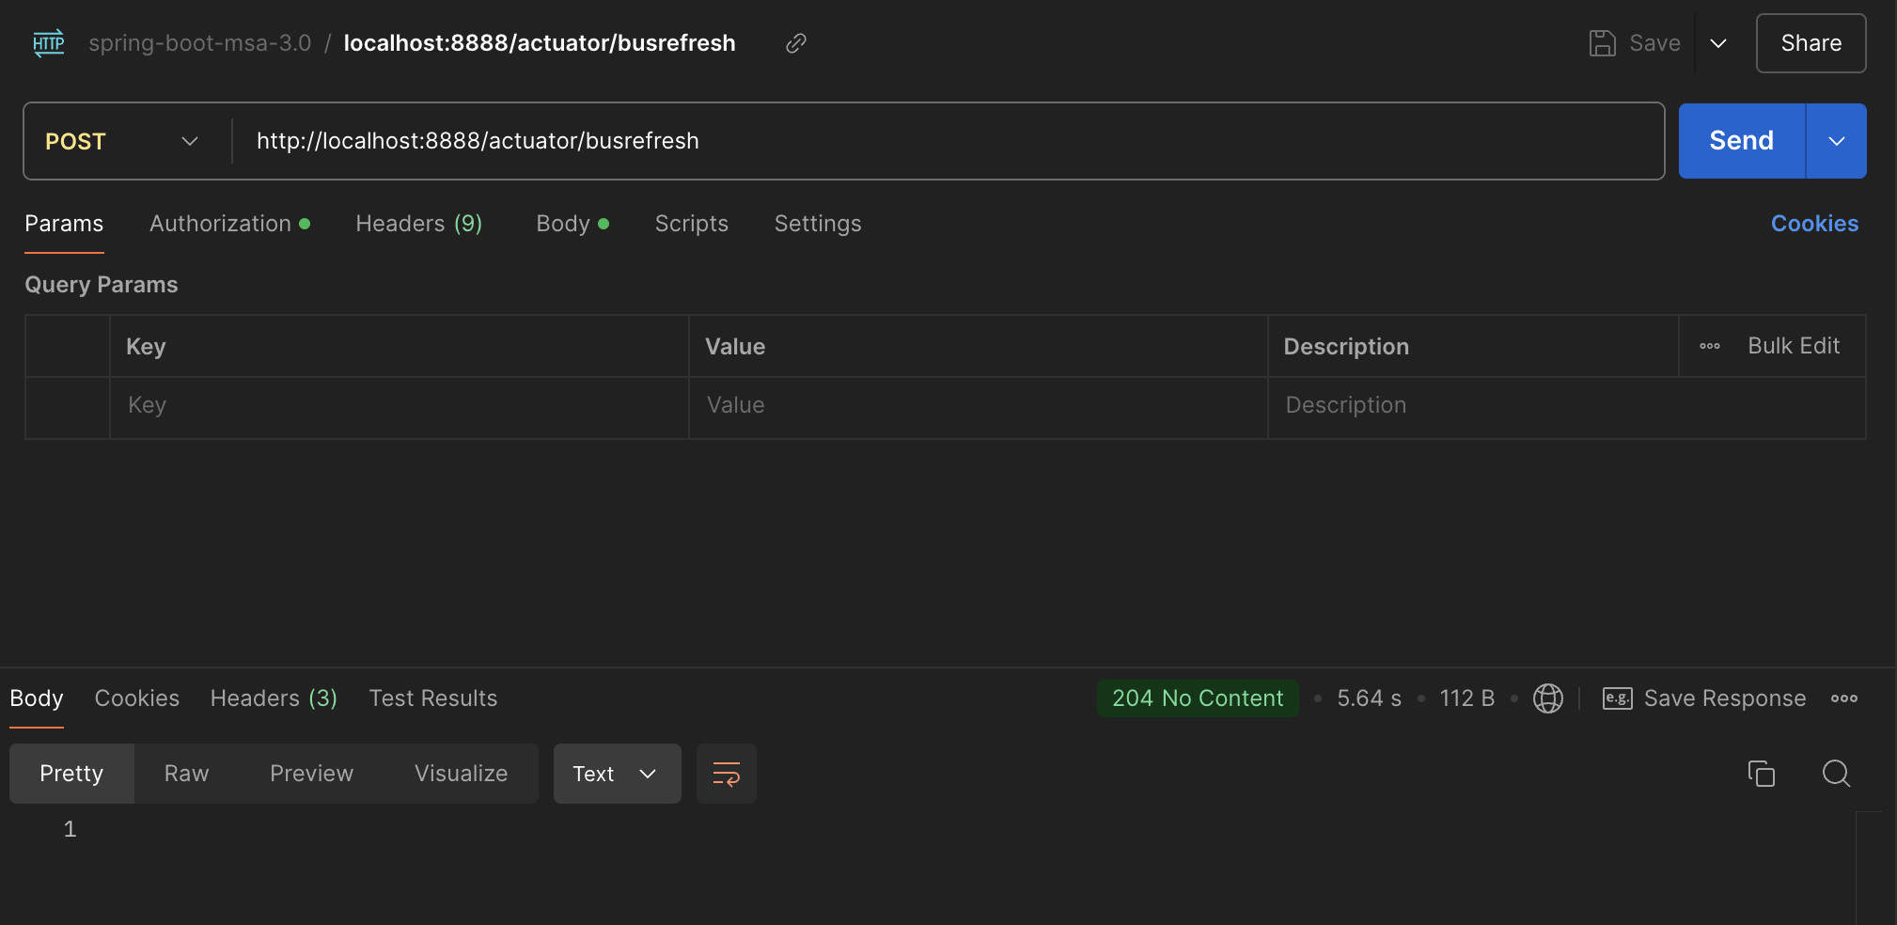Open the Save options dropdown arrow

click(1718, 43)
